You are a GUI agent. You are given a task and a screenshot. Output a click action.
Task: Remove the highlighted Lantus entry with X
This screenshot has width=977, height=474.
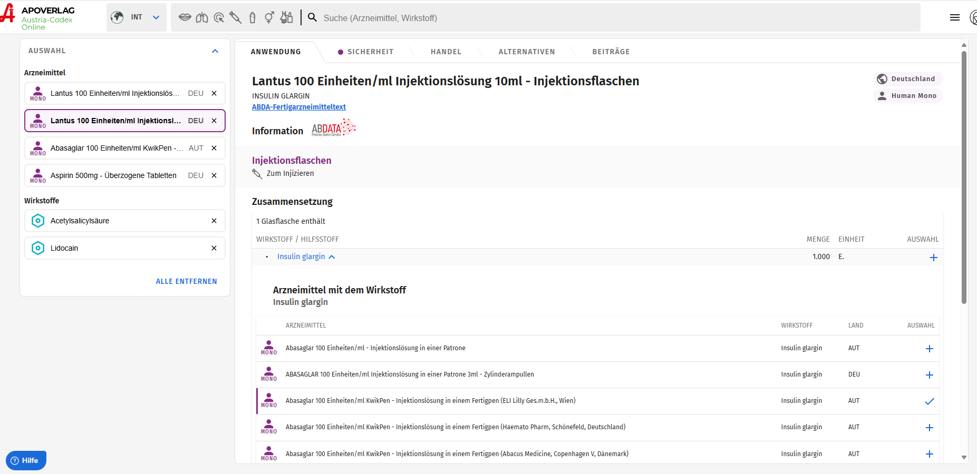[214, 121]
